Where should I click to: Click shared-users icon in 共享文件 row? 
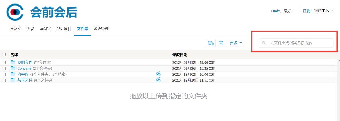tap(158, 80)
